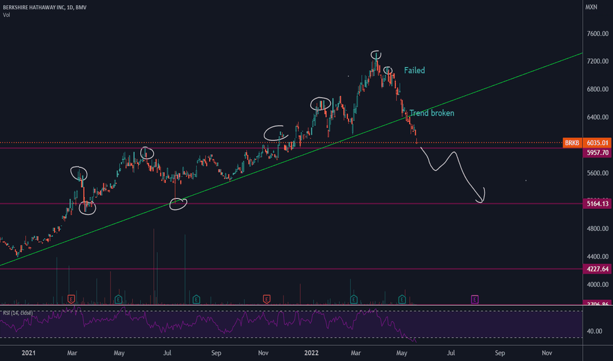
Task: Click the Nov 2021 time axis label
Action: [263, 353]
